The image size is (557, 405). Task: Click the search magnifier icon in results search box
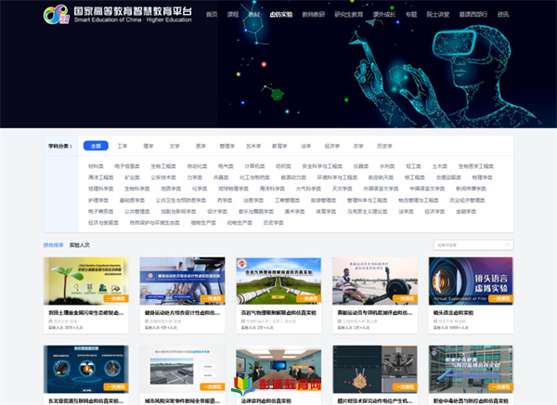click(x=507, y=244)
